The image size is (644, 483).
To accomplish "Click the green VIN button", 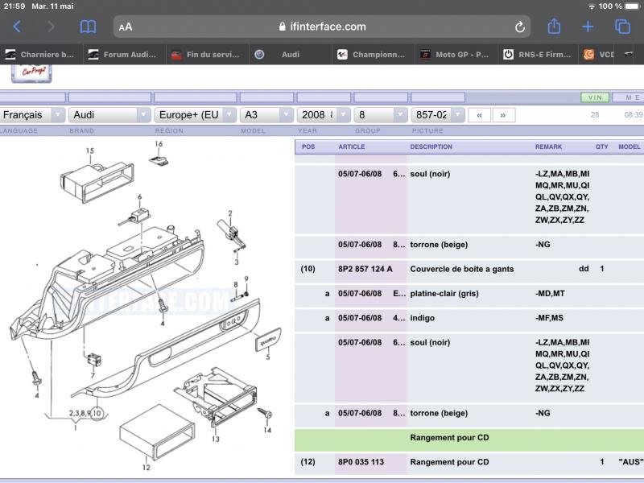I will pyautogui.click(x=595, y=97).
